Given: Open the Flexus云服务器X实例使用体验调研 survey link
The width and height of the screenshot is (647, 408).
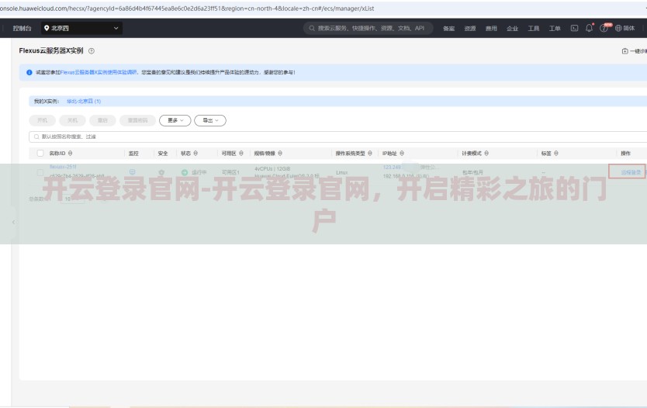Looking at the screenshot, I should click(x=99, y=72).
